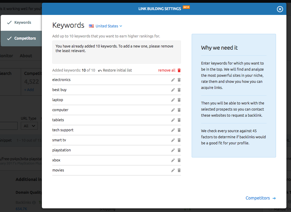Viewport: 291px width, 212px height.
Task: Click the pencil icon for computer
Action: [173, 110]
